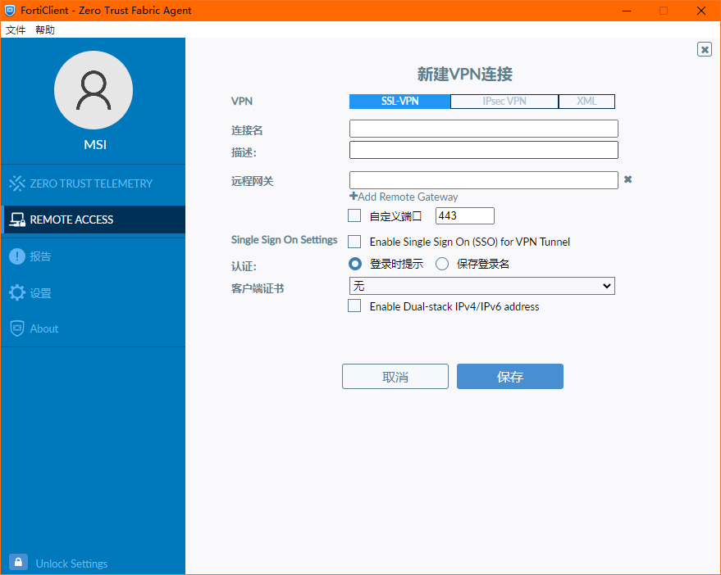Open the 文件 menu
This screenshot has width=721, height=575.
[x=15, y=29]
